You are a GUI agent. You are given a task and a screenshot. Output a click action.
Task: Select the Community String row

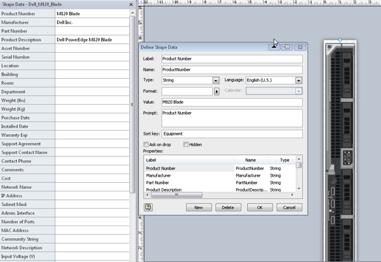65,239
